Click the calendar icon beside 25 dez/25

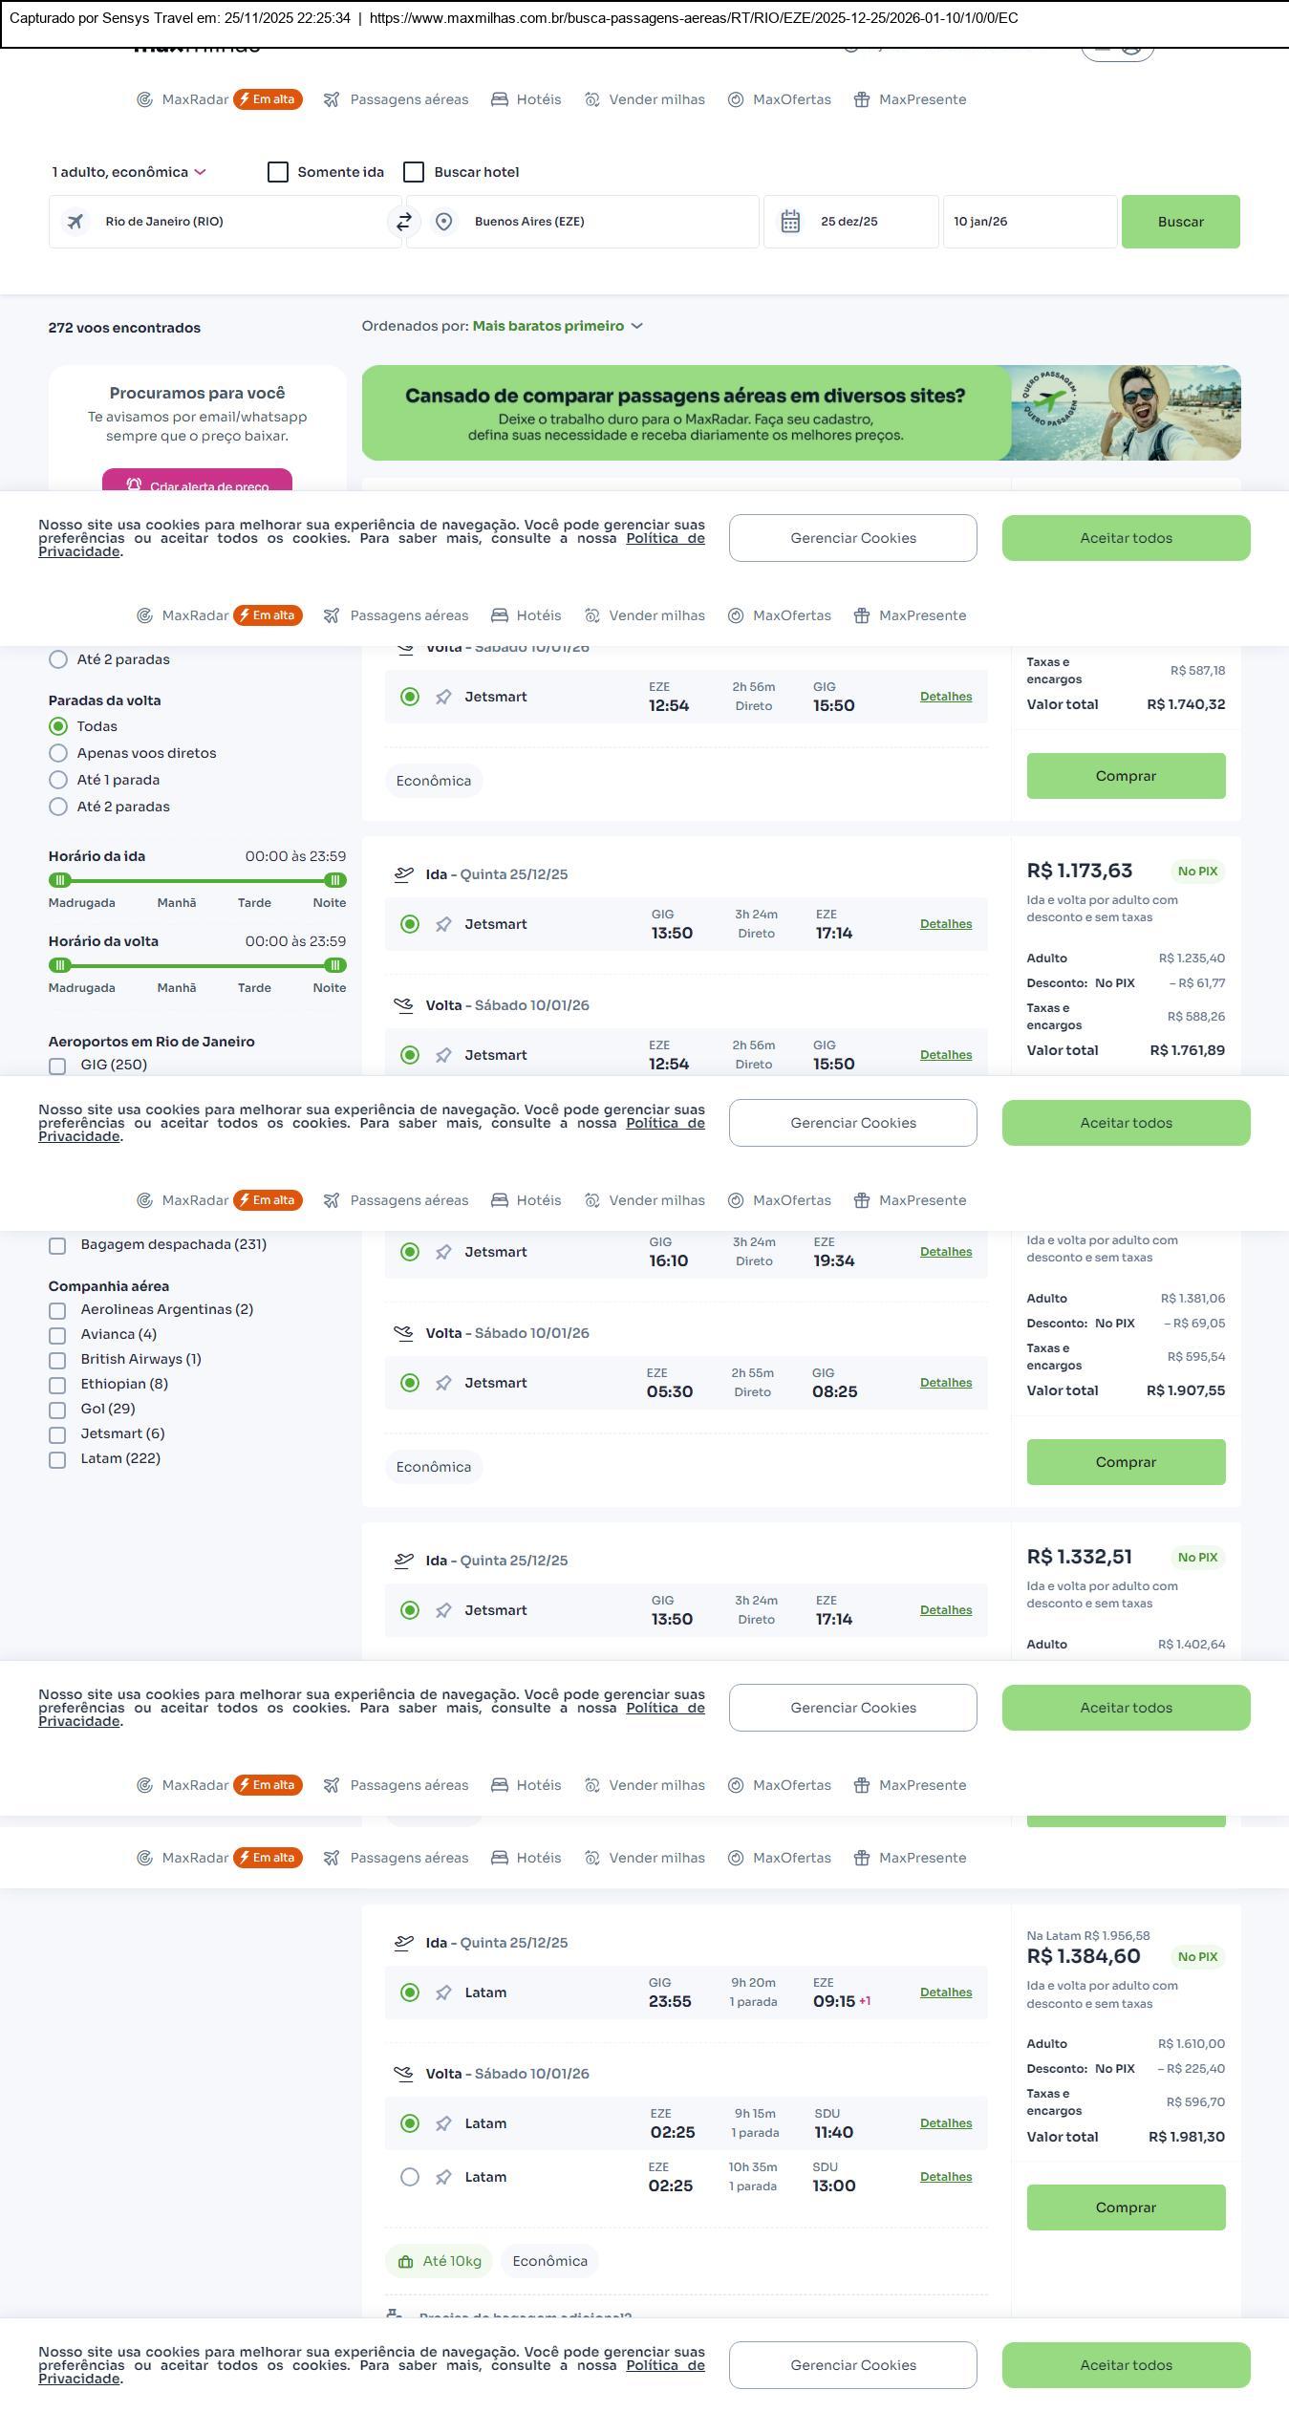(x=790, y=222)
